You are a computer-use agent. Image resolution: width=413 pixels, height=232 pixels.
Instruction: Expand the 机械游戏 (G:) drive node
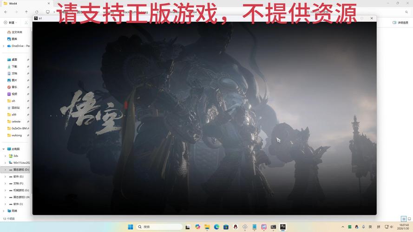(5, 190)
